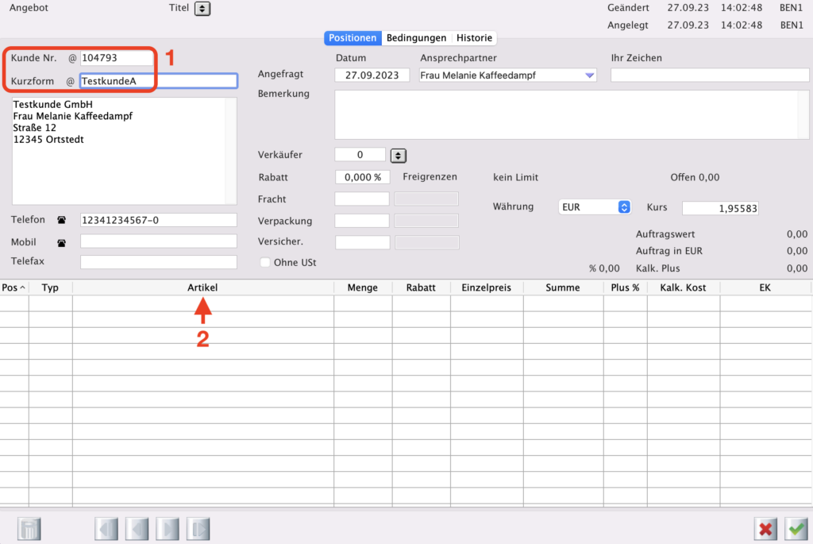Jump to last record with navigation arrow

(198, 529)
